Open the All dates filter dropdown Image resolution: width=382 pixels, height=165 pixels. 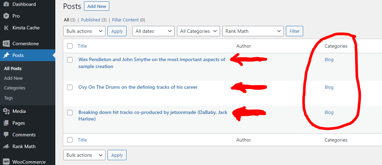coord(153,31)
